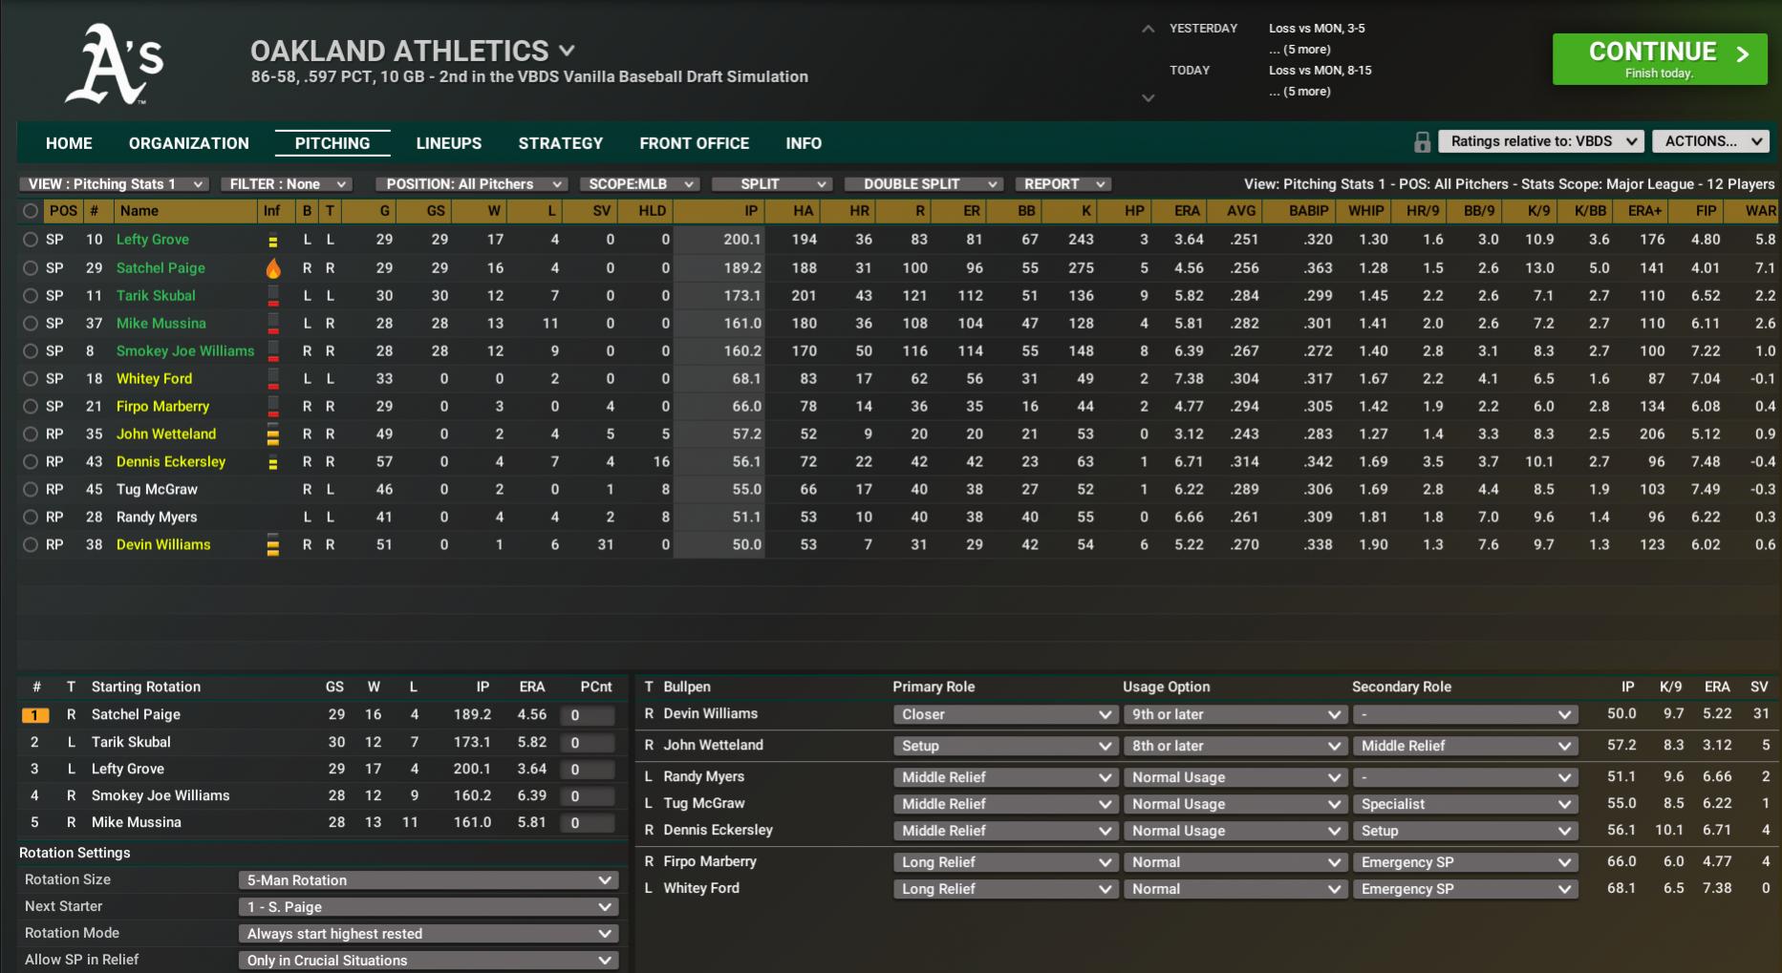This screenshot has width=1782, height=973.
Task: Switch to the LINEUPS tab
Action: 448,143
